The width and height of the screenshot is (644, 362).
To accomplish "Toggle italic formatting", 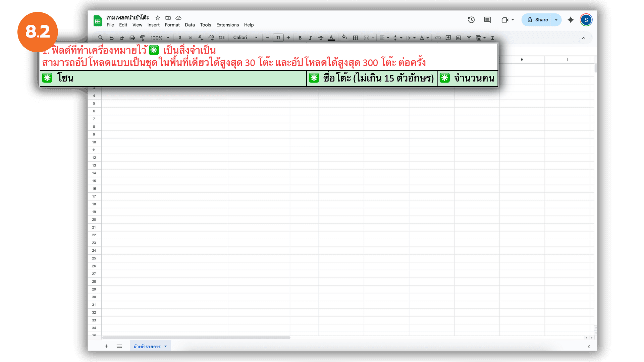I will (310, 38).
